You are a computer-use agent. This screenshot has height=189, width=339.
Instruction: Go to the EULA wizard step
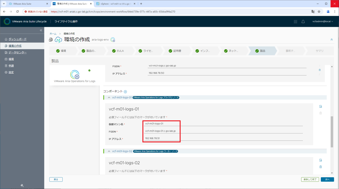click(x=120, y=51)
